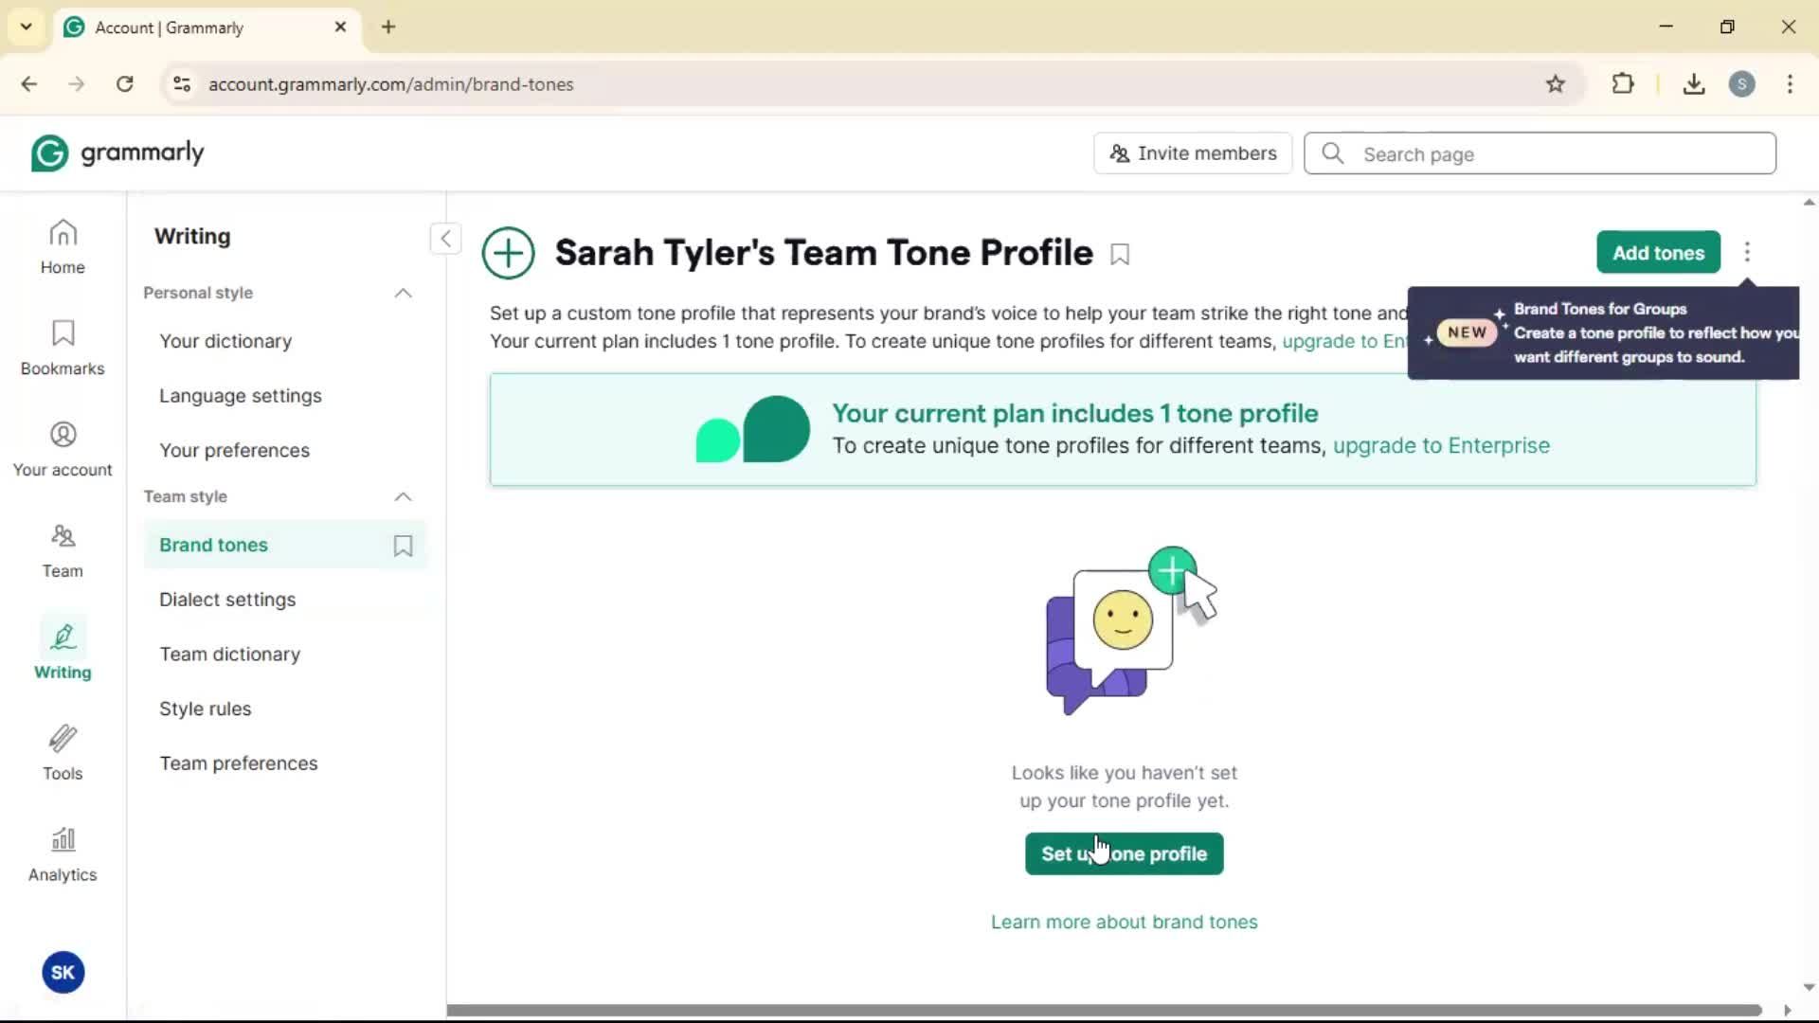Open the Analytics sidebar icon
Viewport: 1819px width, 1023px height.
pos(63,854)
